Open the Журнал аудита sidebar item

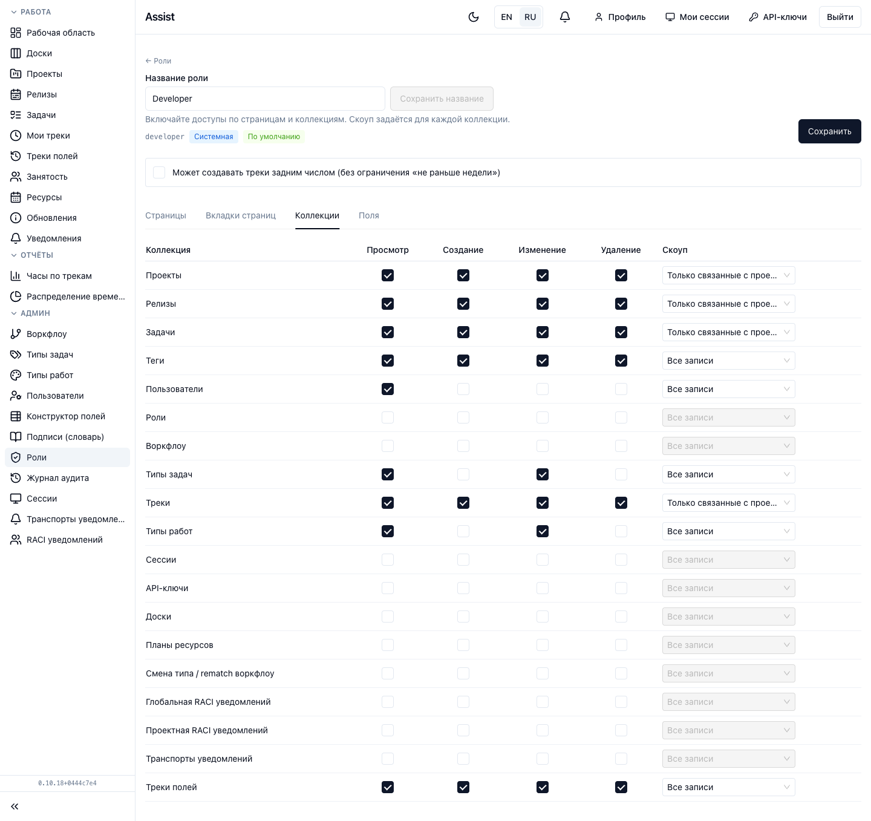[67, 478]
